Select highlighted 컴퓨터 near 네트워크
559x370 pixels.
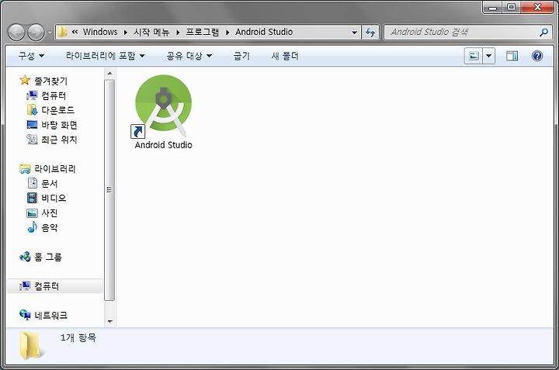pyautogui.click(x=54, y=286)
